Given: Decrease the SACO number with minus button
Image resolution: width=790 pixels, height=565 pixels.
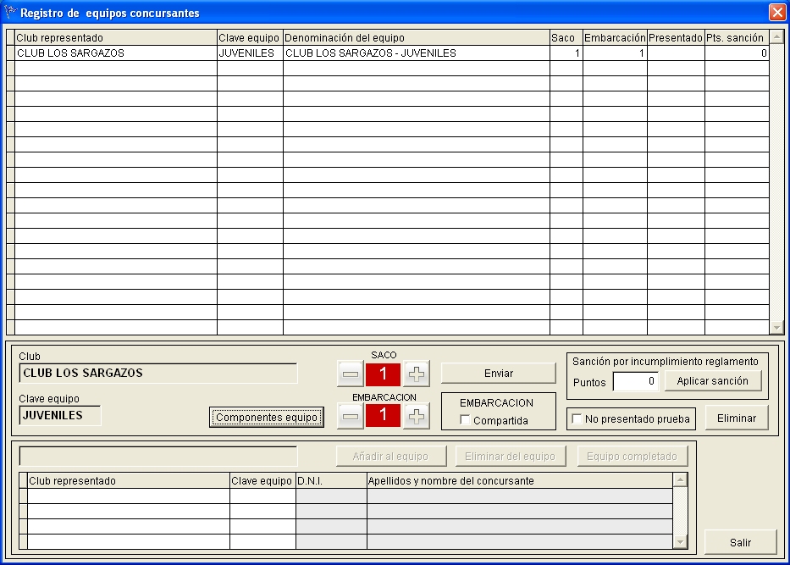Looking at the screenshot, I should coord(351,374).
